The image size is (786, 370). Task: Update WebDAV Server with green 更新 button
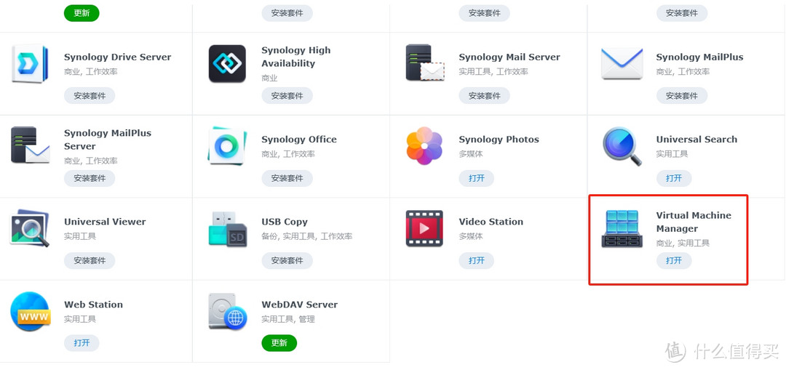(x=279, y=343)
